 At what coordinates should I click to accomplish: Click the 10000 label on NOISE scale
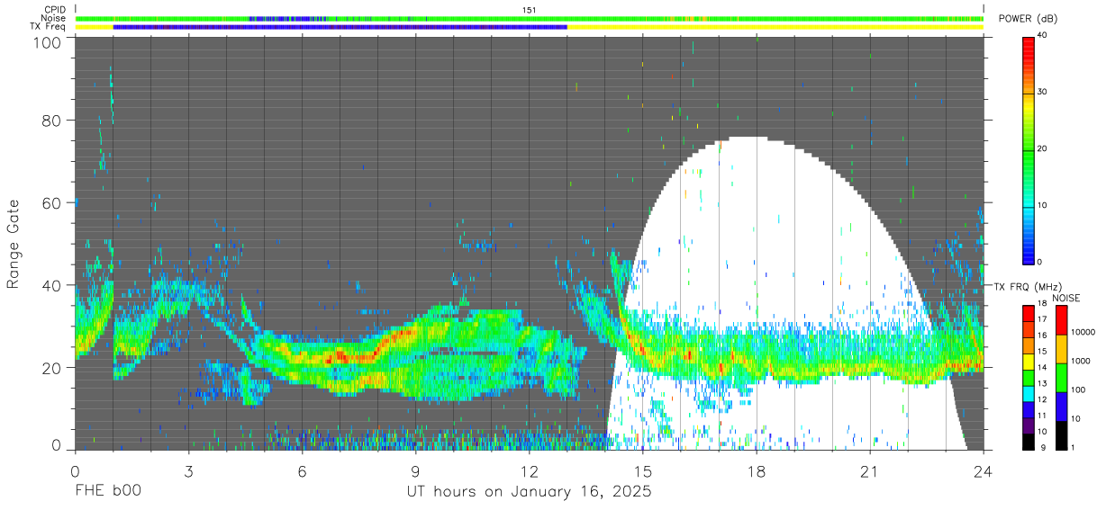pyautogui.click(x=1083, y=332)
